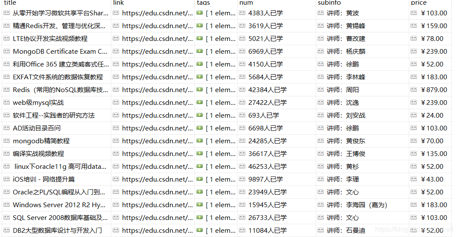Viewport: 457px width, 237px height.
Task: Click the string icon before title DB2大型数据库设计与开发入门
Action: (6, 231)
